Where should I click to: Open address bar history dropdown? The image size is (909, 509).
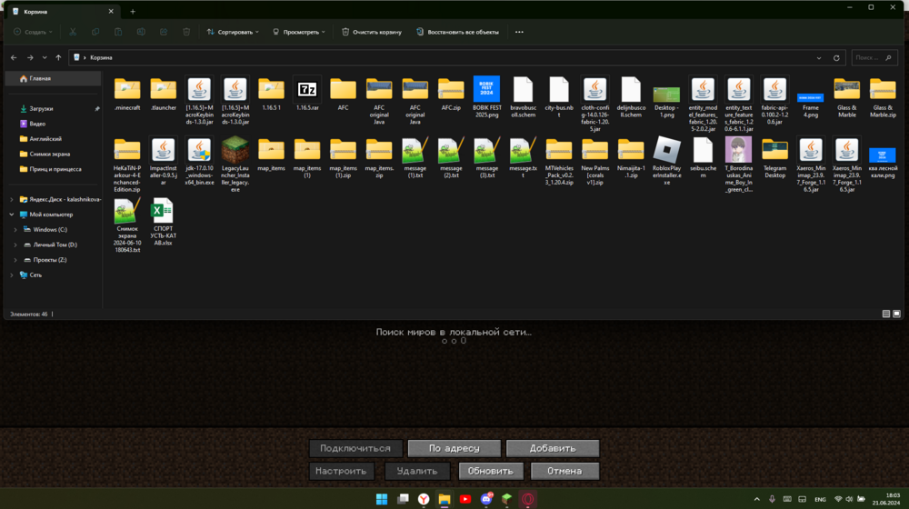(819, 57)
